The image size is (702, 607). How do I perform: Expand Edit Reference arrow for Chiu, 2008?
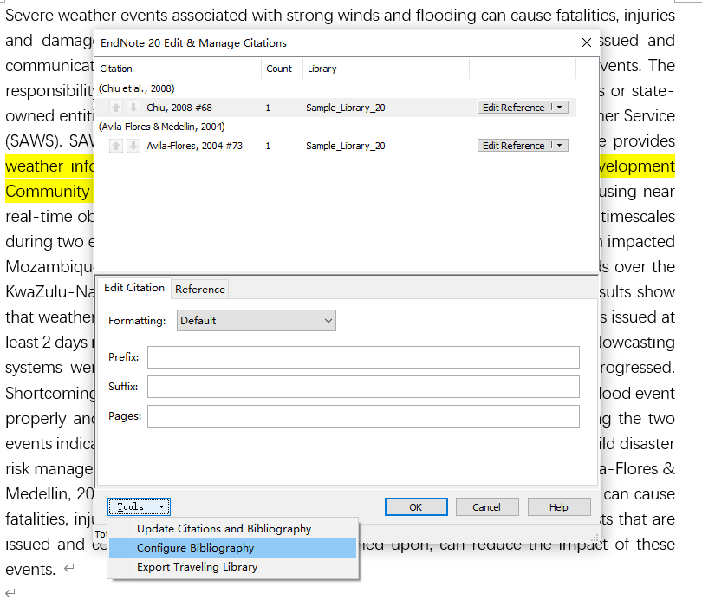click(x=559, y=108)
